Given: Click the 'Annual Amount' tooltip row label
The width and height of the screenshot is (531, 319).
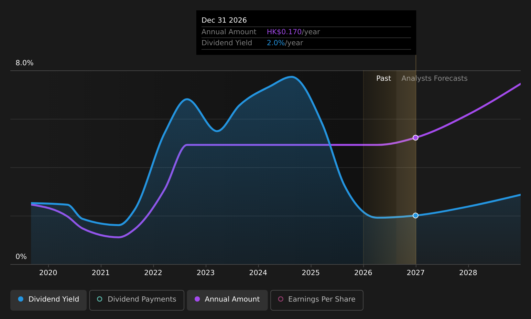Looking at the screenshot, I should 229,32.
